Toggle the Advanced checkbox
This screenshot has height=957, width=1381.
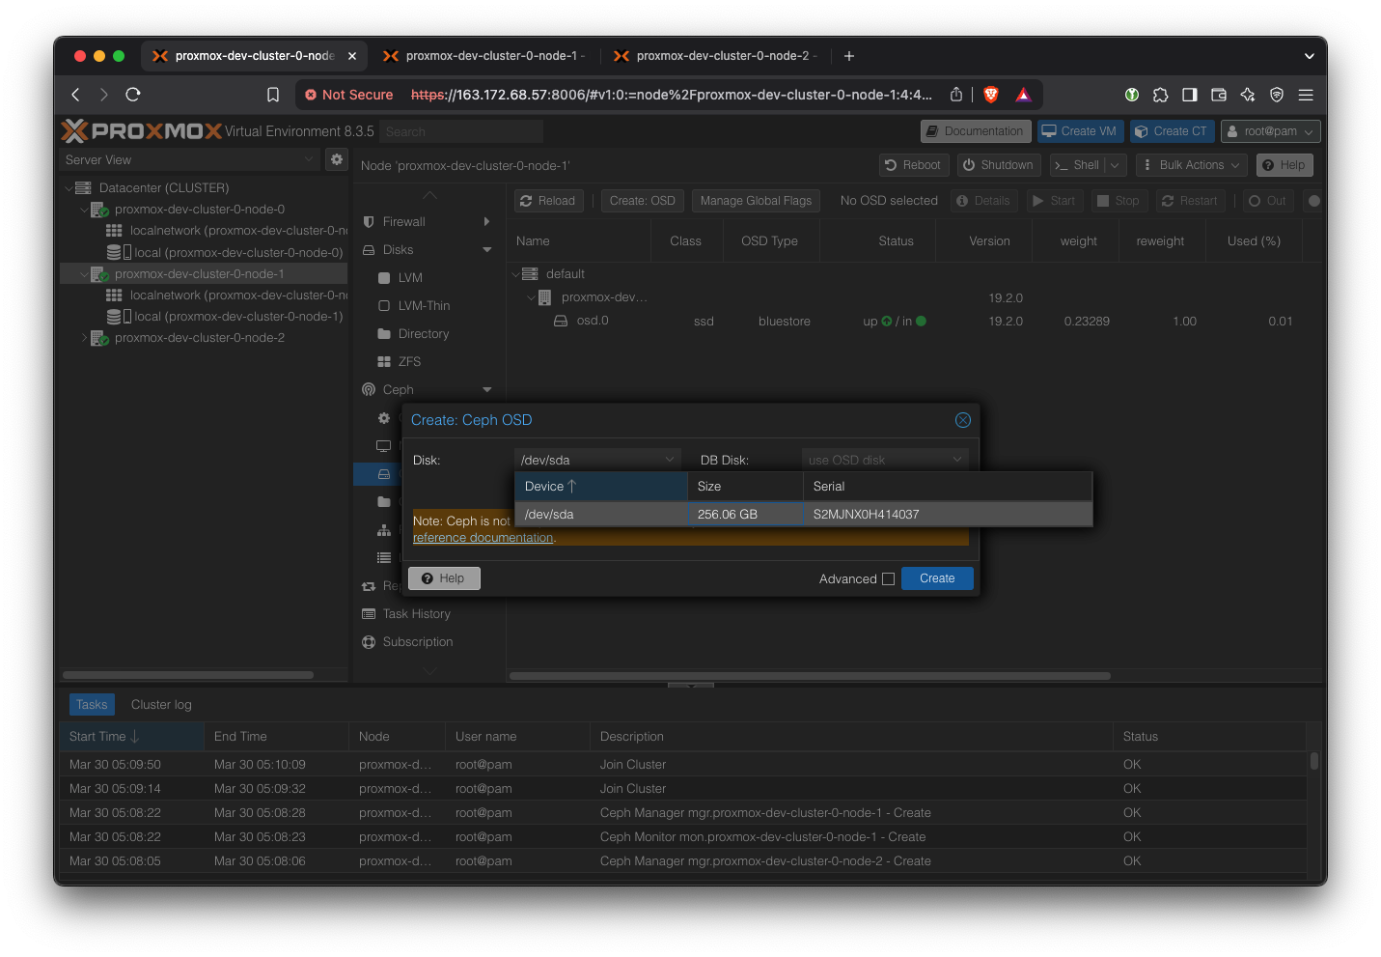(888, 579)
